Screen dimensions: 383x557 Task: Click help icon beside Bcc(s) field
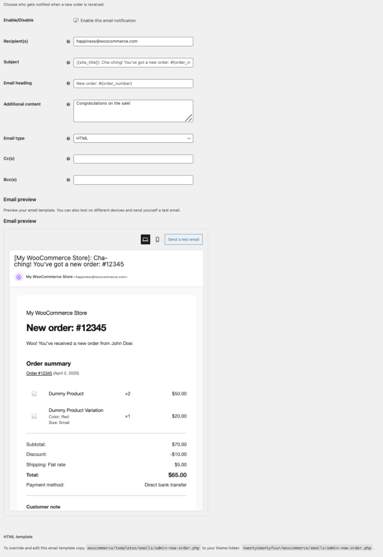pyautogui.click(x=68, y=180)
